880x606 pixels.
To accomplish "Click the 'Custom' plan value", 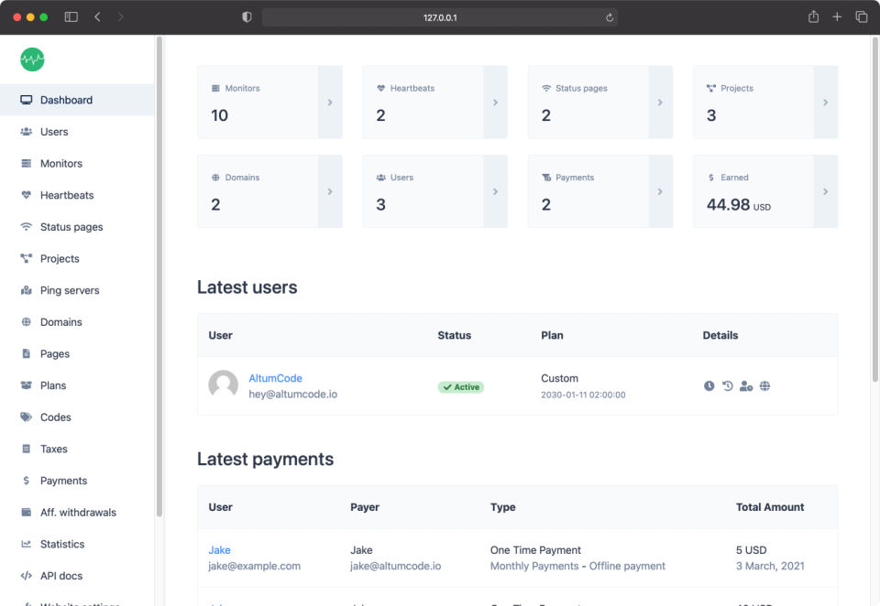I will coord(559,378).
